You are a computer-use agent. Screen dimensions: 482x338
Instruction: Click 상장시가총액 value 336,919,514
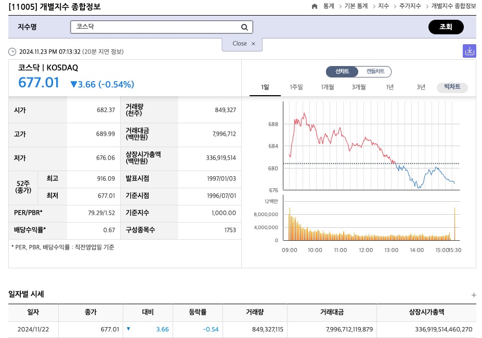pos(220,158)
